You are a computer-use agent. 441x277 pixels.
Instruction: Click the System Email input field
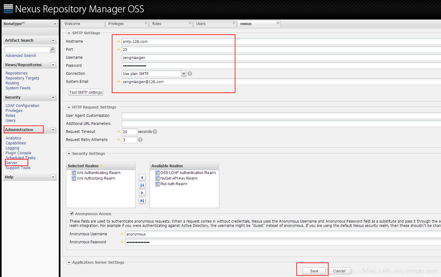281,82
